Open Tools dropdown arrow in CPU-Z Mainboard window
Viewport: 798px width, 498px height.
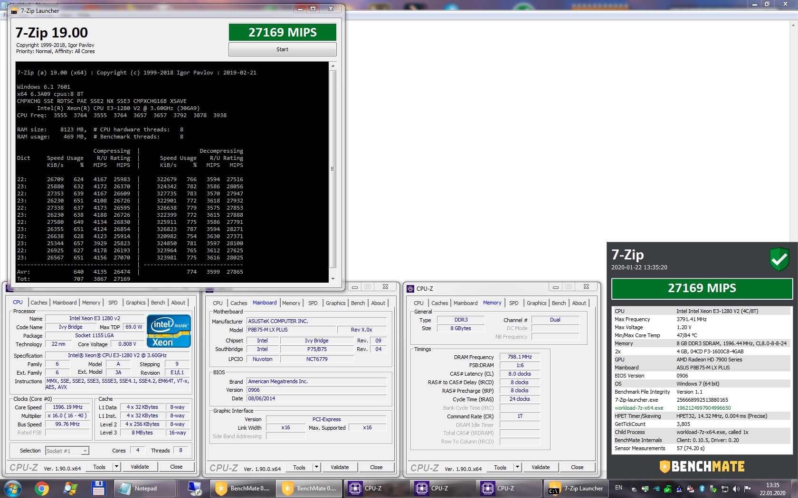pos(316,467)
